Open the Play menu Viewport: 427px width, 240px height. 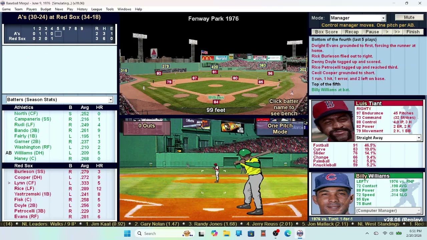(x=70, y=9)
